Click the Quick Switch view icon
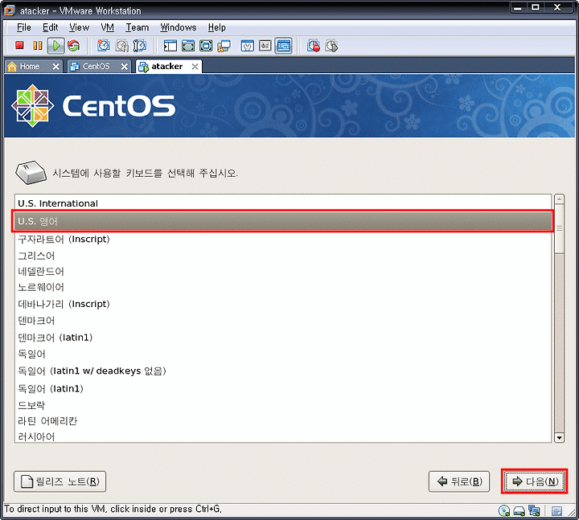579x520 pixels. point(188,46)
